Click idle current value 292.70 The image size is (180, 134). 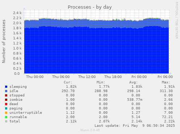click(68, 91)
